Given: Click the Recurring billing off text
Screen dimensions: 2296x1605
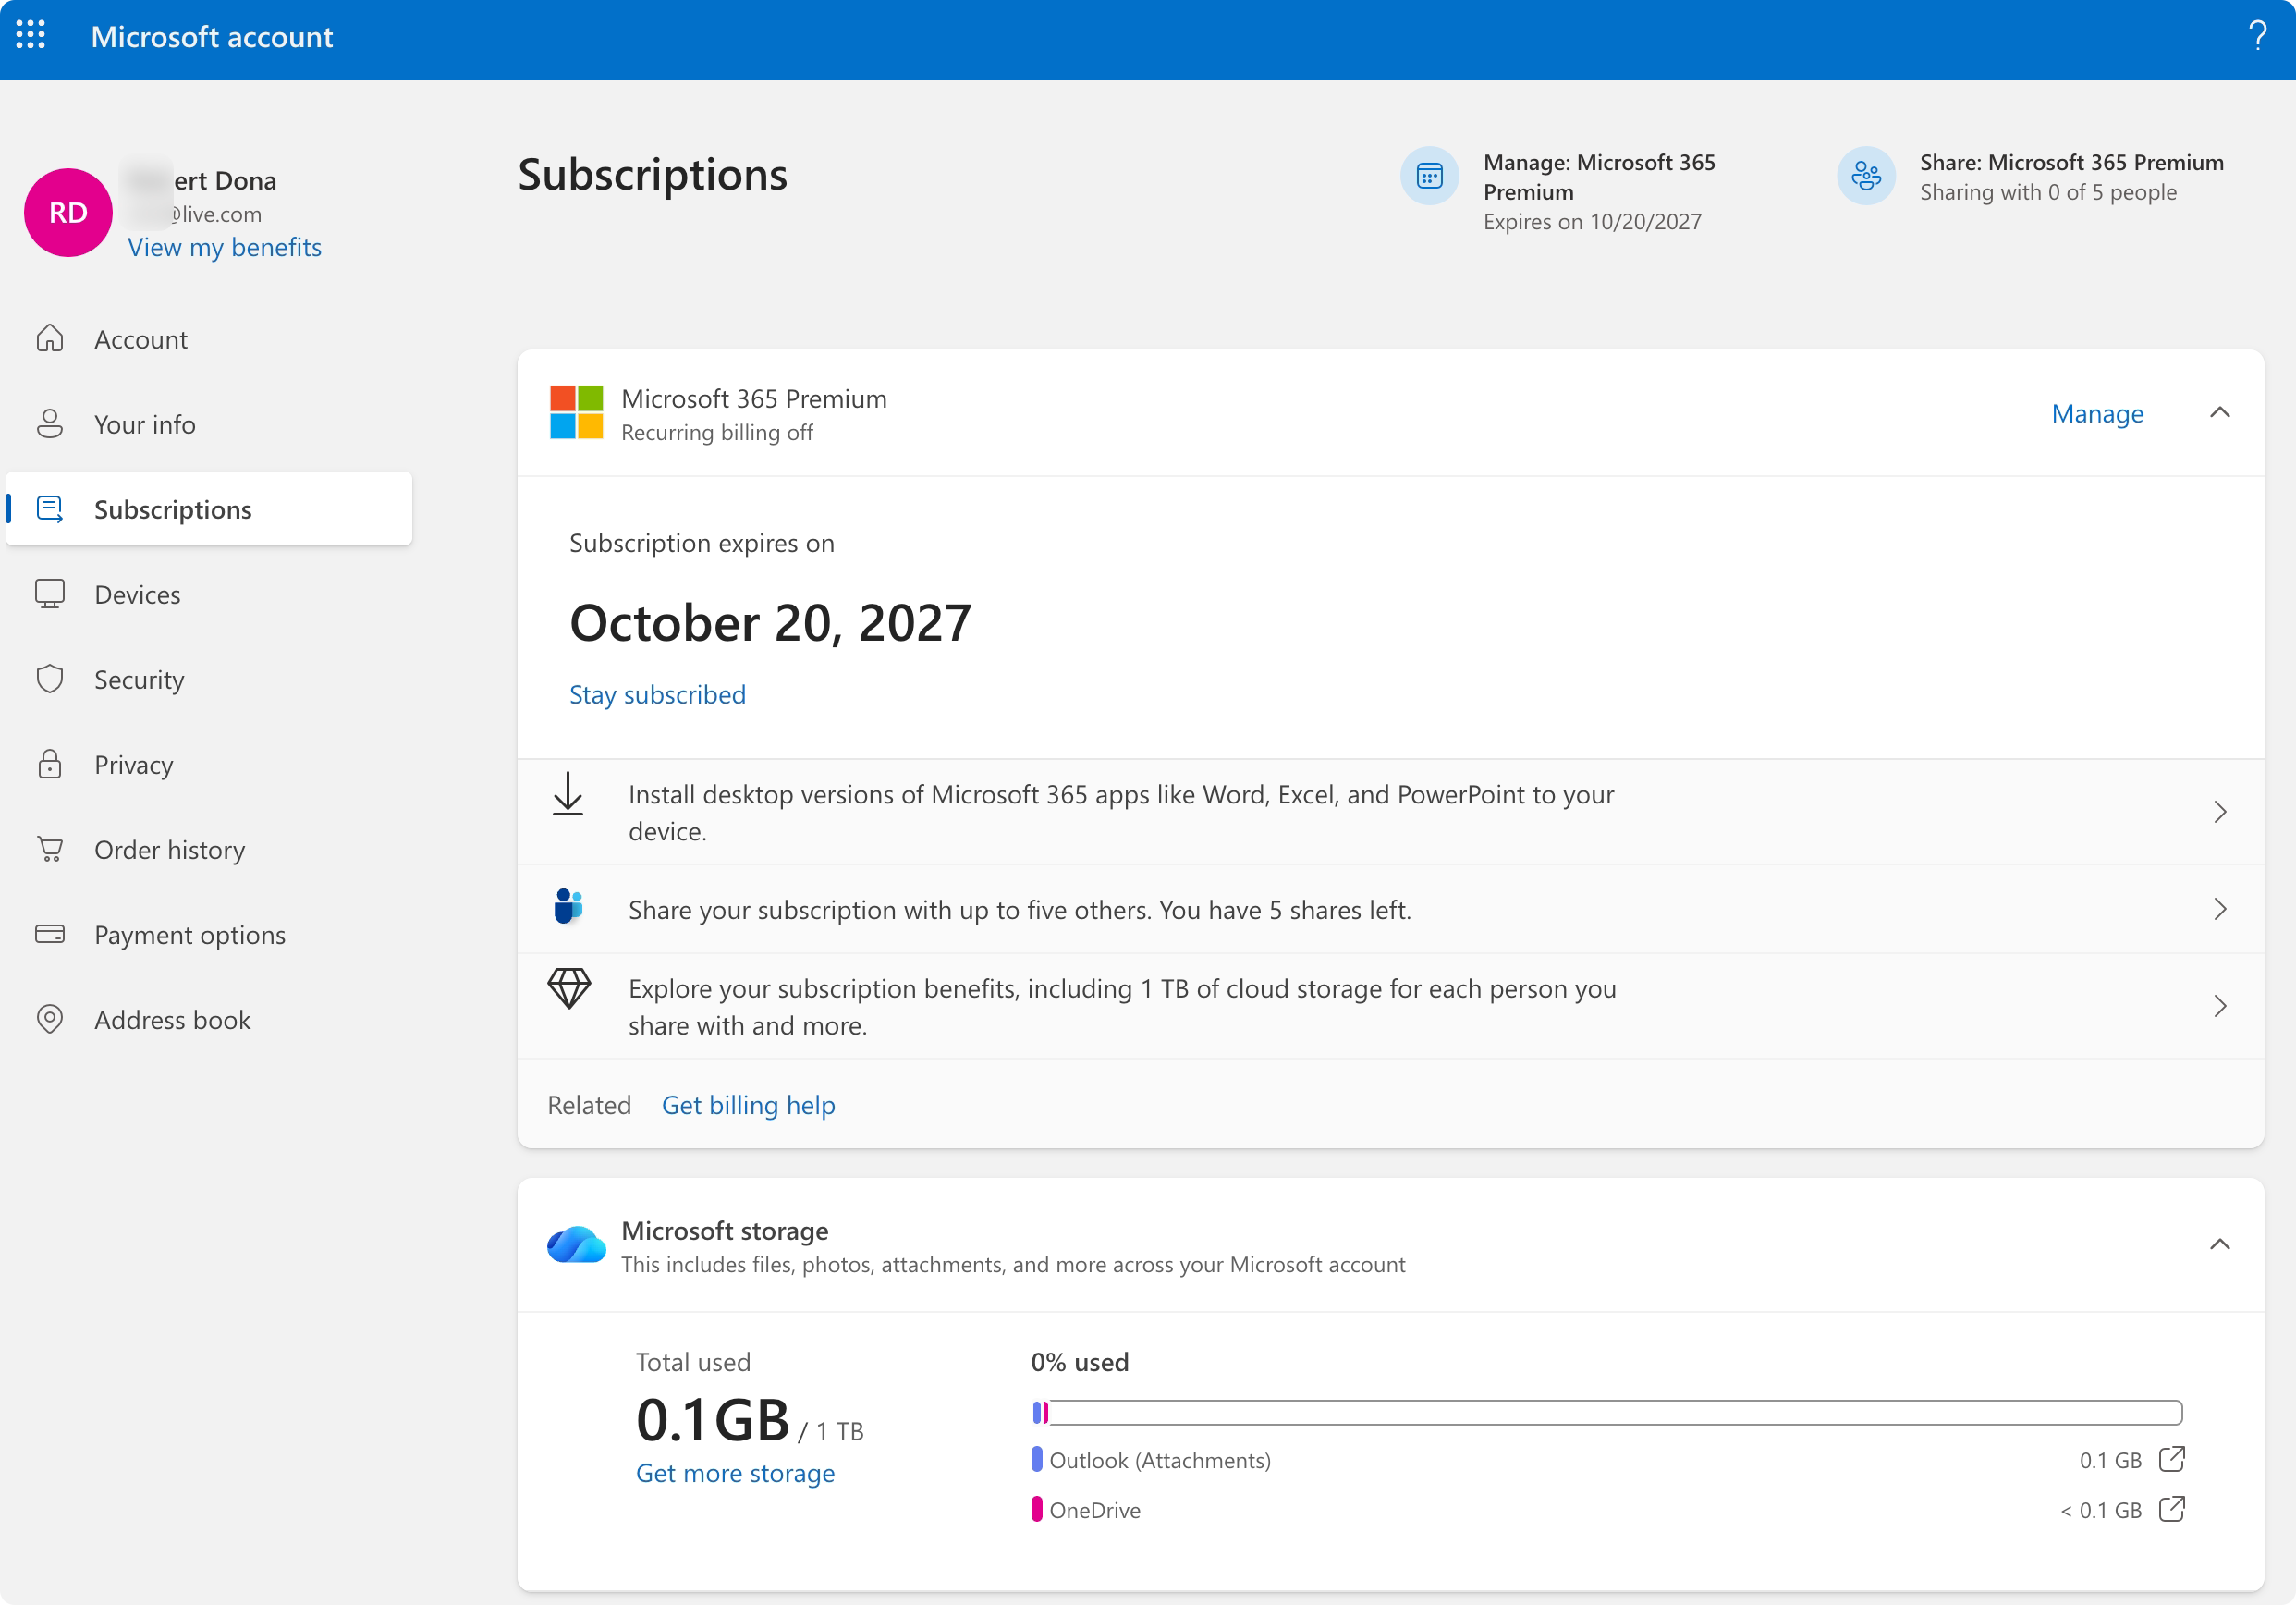Looking at the screenshot, I should 717,432.
